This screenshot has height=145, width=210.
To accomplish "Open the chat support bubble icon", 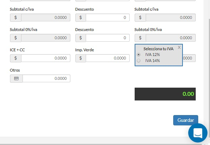I will (198, 133).
